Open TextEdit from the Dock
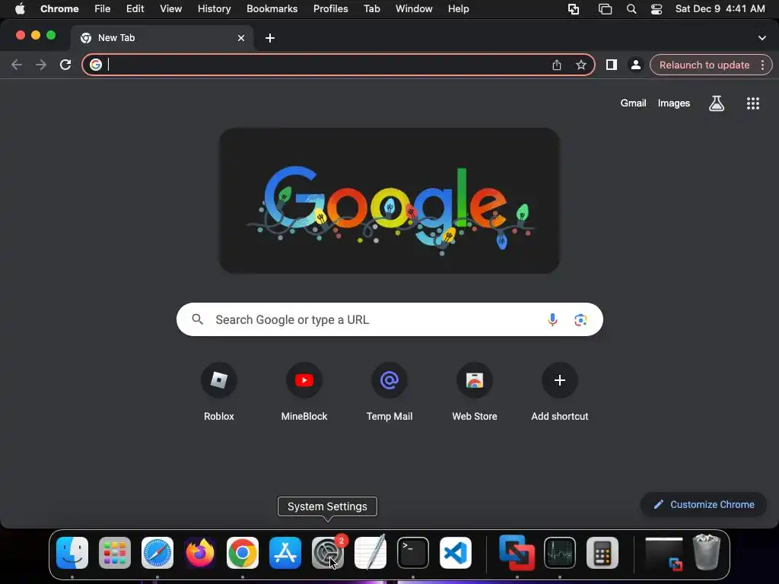The height and width of the screenshot is (584, 779). 370,553
